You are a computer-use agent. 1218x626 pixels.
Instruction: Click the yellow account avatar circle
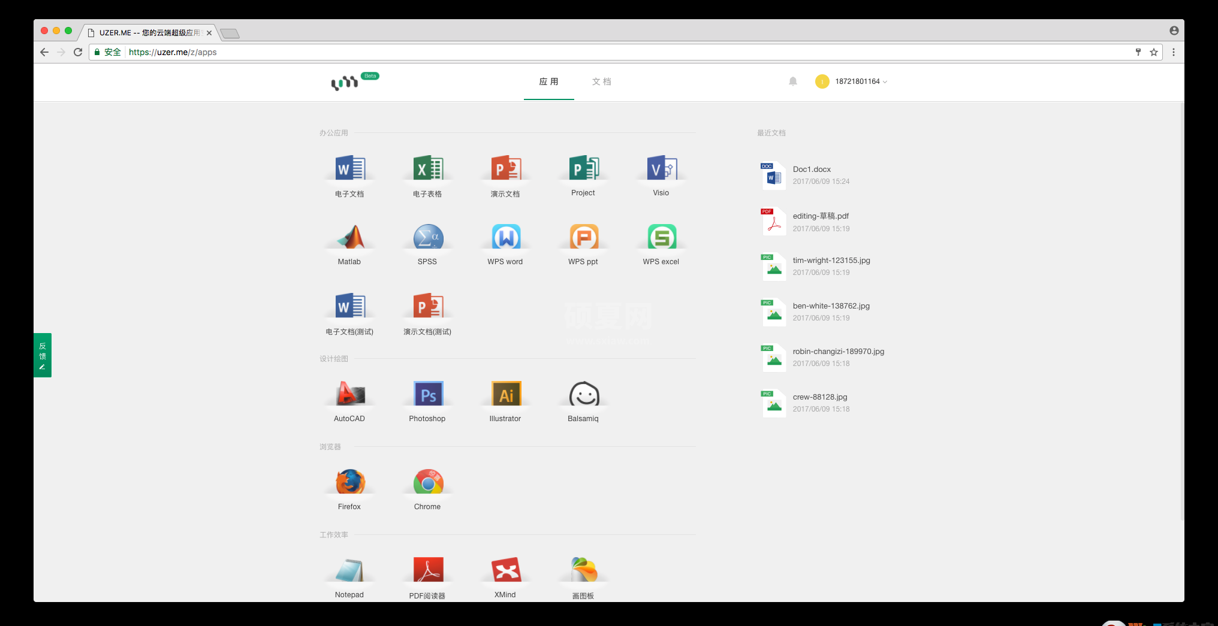pos(822,81)
